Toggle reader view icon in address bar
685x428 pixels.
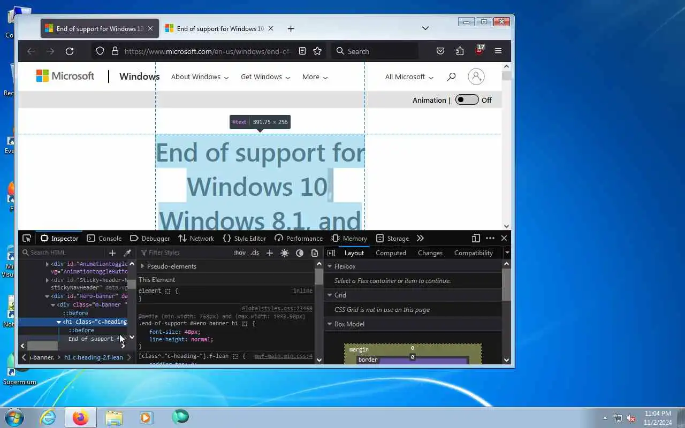pos(302,51)
